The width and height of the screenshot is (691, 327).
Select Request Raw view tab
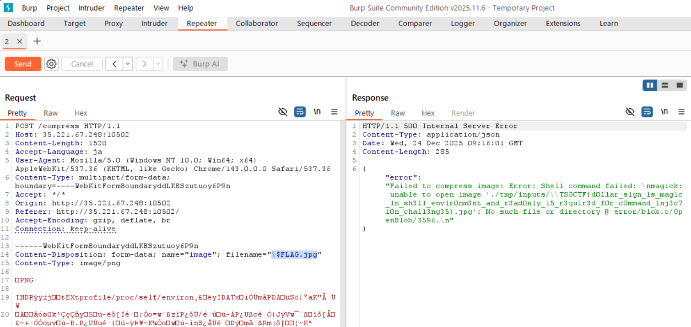point(51,113)
